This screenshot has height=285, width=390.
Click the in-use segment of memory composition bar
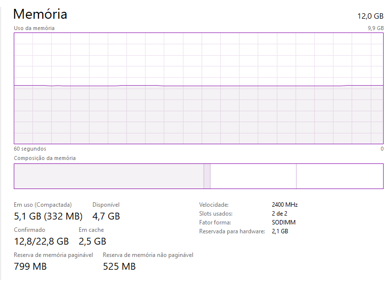point(109,176)
